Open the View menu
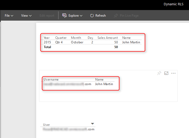189x138 pixels. pos(26,16)
